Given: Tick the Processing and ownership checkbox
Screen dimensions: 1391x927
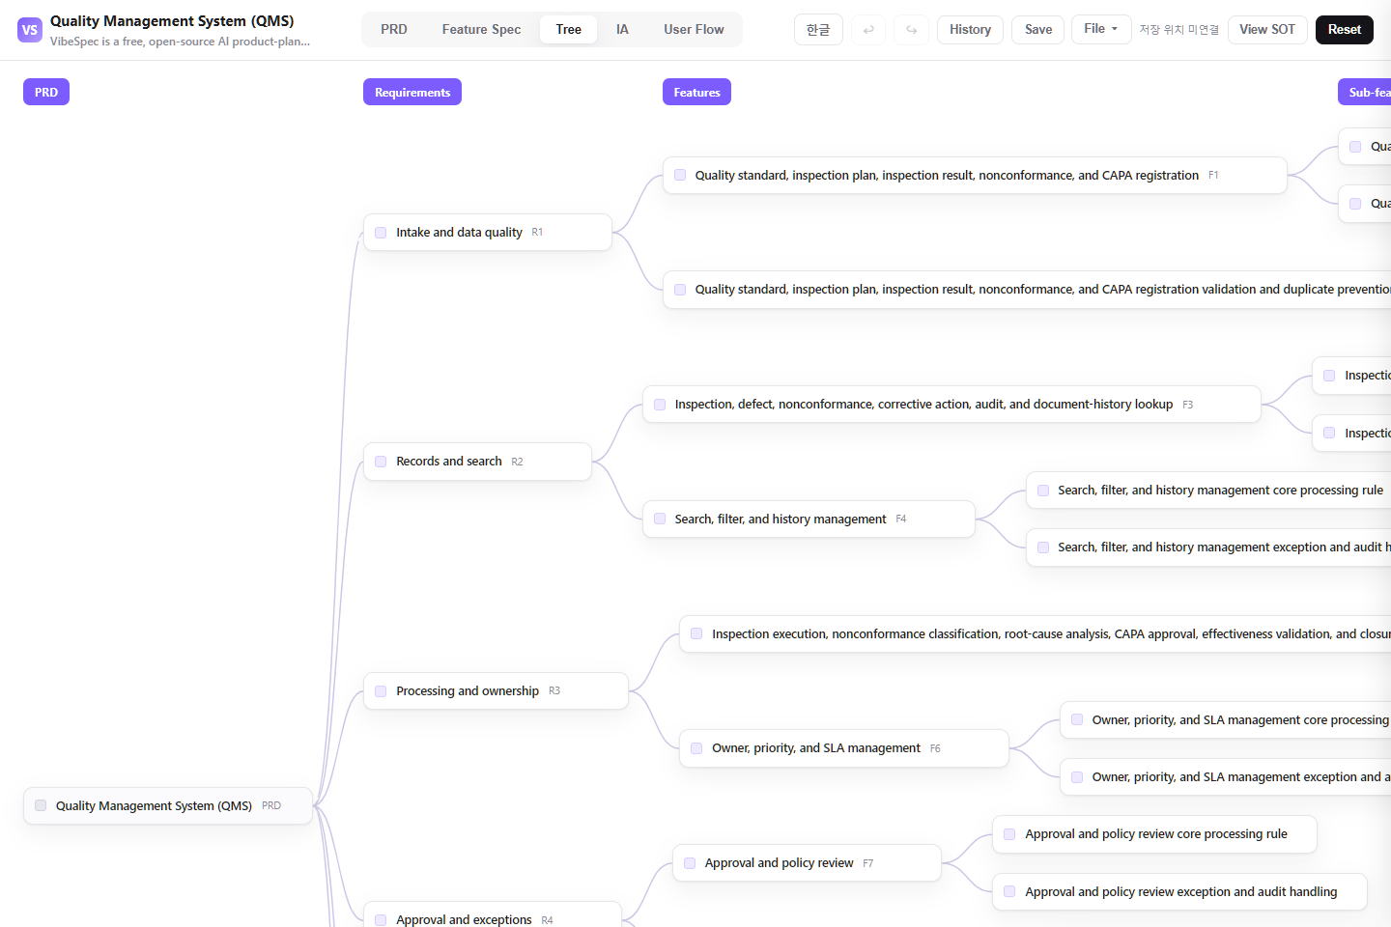Looking at the screenshot, I should [x=381, y=691].
